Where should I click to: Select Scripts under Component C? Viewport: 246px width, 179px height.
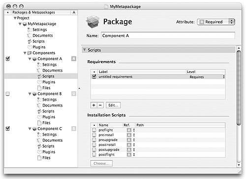click(x=48, y=146)
